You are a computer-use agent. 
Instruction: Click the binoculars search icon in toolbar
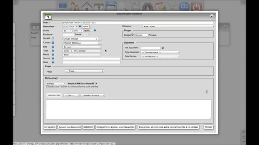147,6
